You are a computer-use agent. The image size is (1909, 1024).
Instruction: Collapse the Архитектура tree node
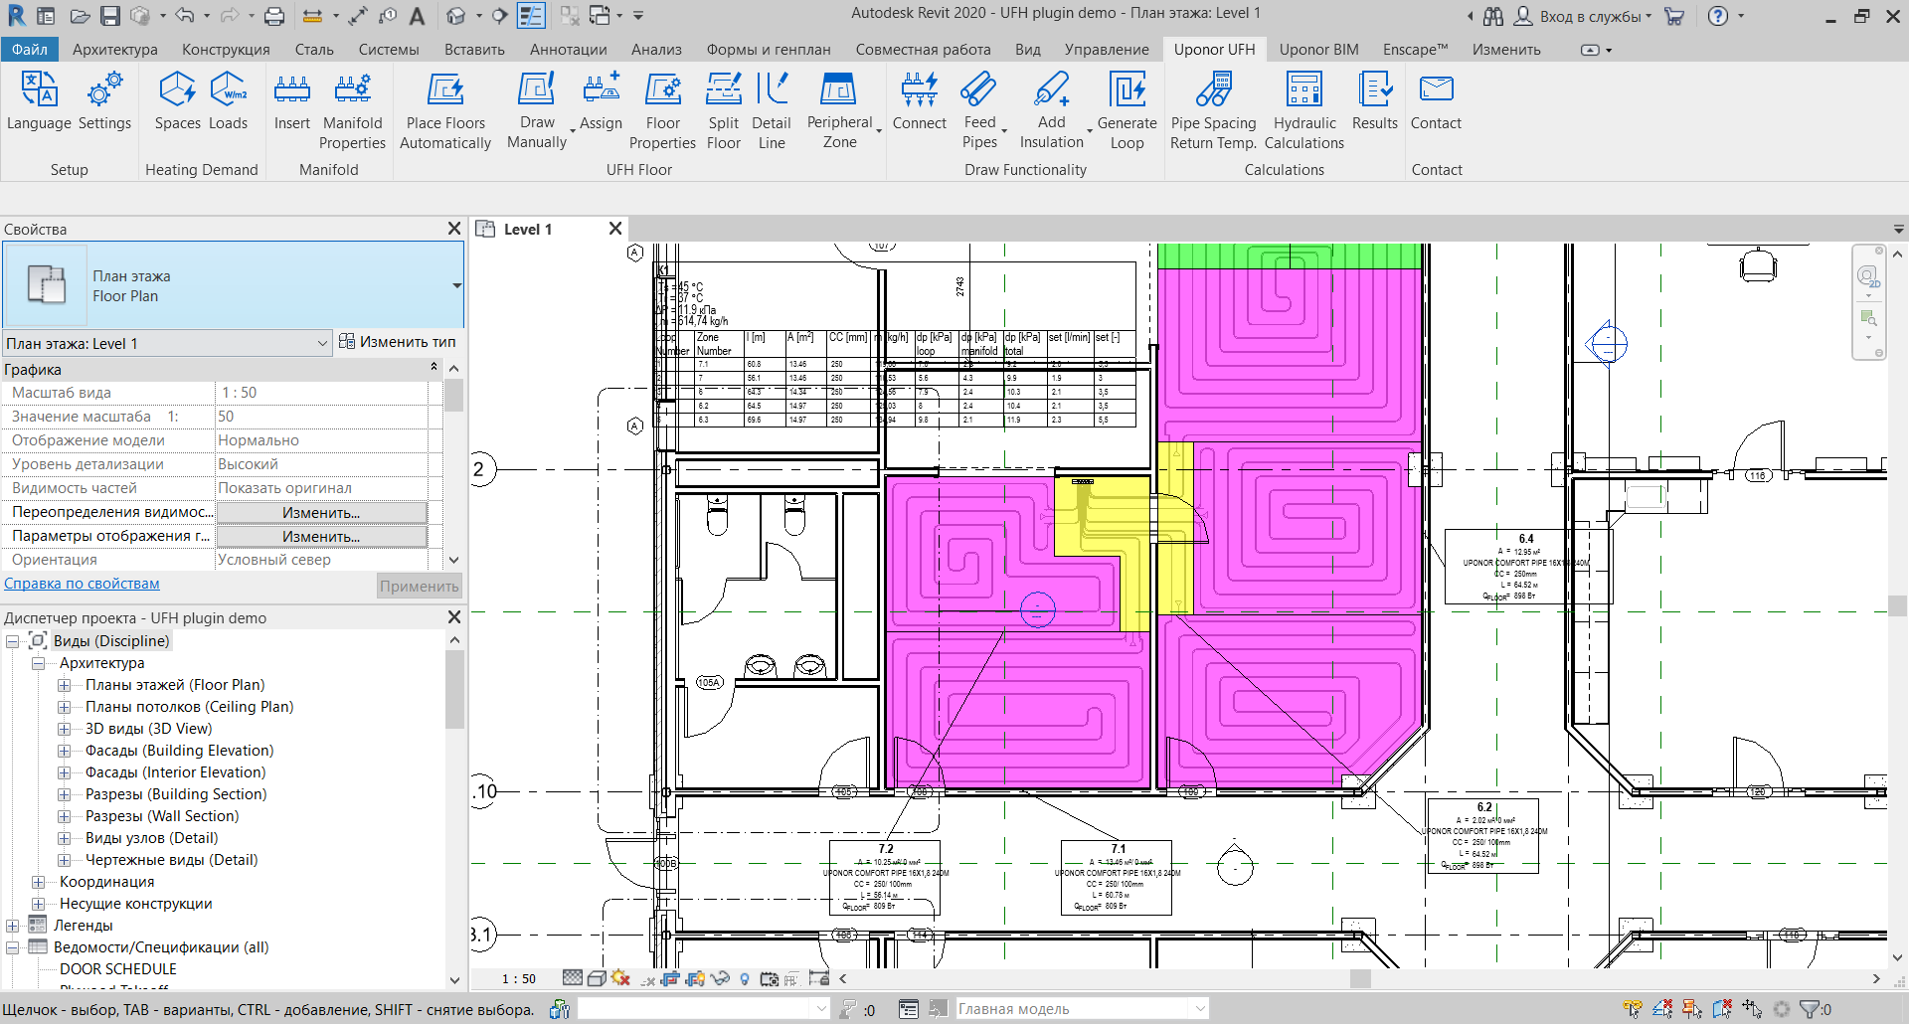coord(38,663)
